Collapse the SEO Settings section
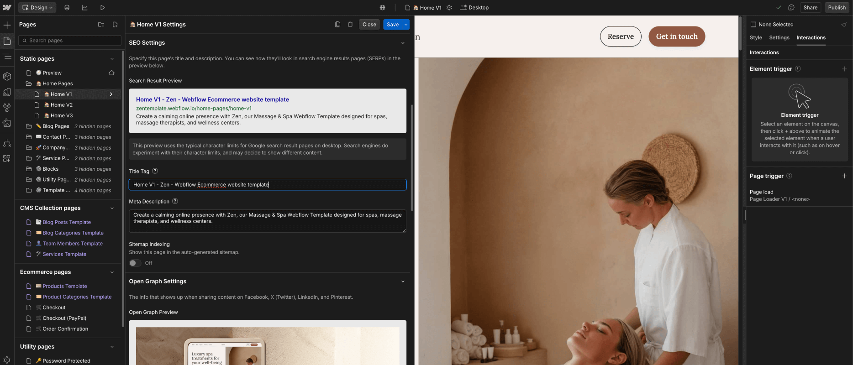This screenshot has height=365, width=853. pyautogui.click(x=403, y=43)
